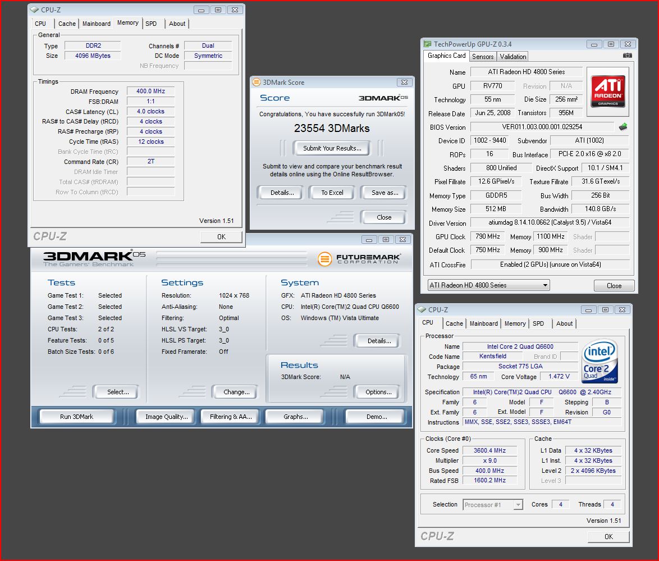Viewport: 659px width, 561px height.
Task: Click the Command Rate 2T value
Action: [x=150, y=162]
